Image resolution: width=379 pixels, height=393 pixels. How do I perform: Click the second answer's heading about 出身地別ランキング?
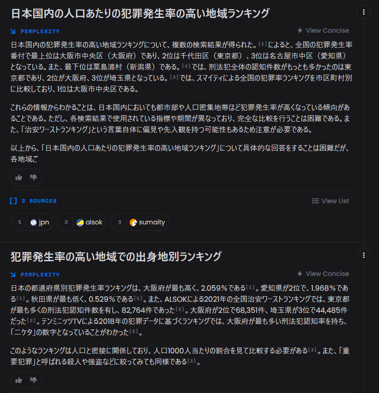point(116,257)
